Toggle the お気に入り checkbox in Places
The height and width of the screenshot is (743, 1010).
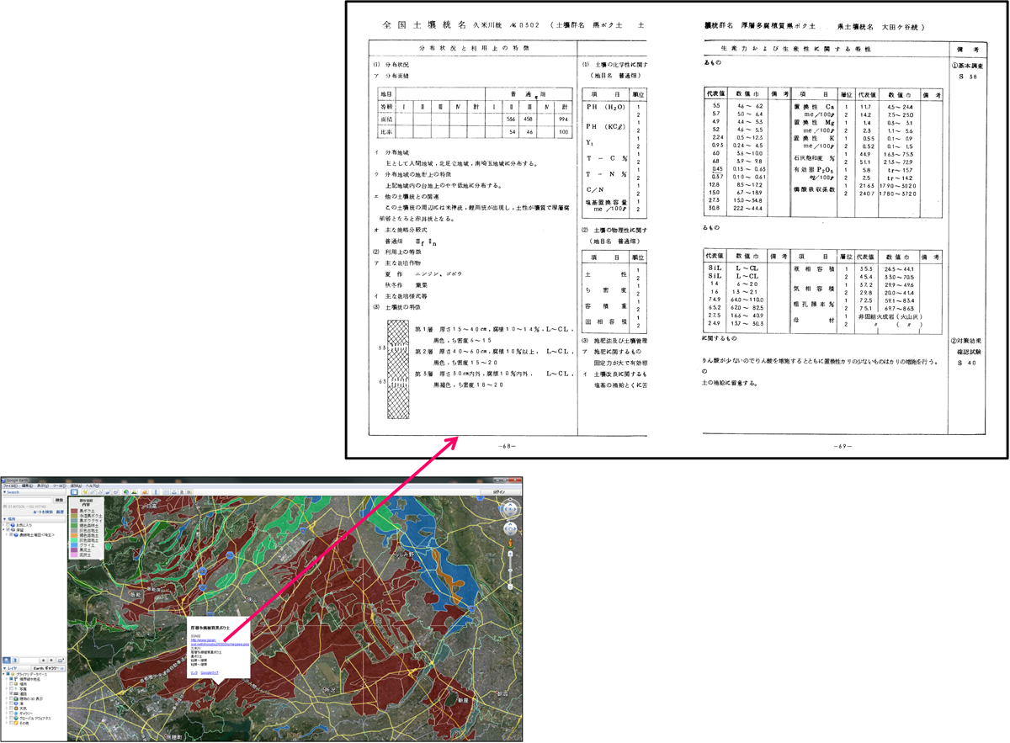coord(8,525)
